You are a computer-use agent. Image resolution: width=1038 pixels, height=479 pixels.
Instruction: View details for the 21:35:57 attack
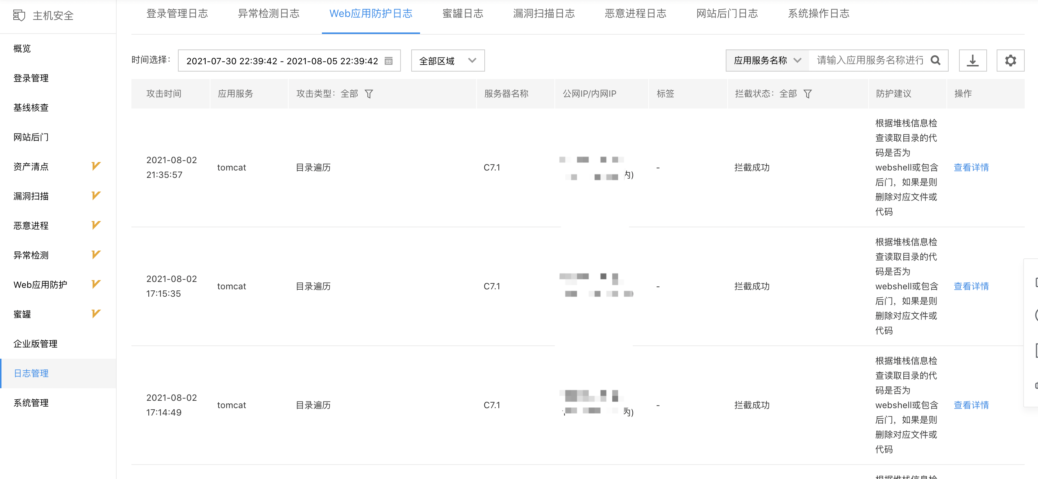click(x=971, y=167)
